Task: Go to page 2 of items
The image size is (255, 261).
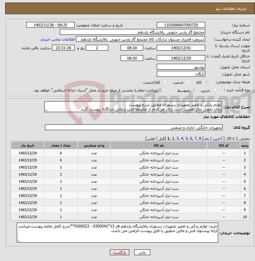Action: click(x=173, y=139)
